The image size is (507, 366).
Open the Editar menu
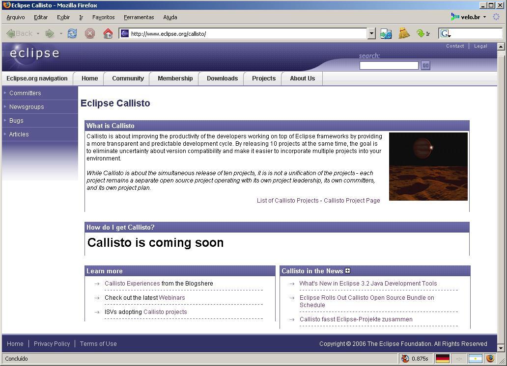41,17
